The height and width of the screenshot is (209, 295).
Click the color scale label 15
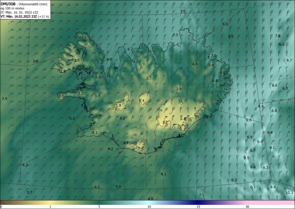click(x=198, y=207)
